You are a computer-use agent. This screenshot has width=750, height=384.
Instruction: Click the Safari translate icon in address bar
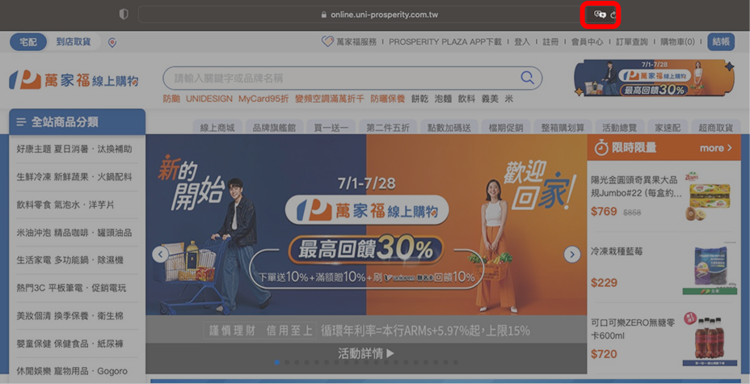[x=600, y=15]
